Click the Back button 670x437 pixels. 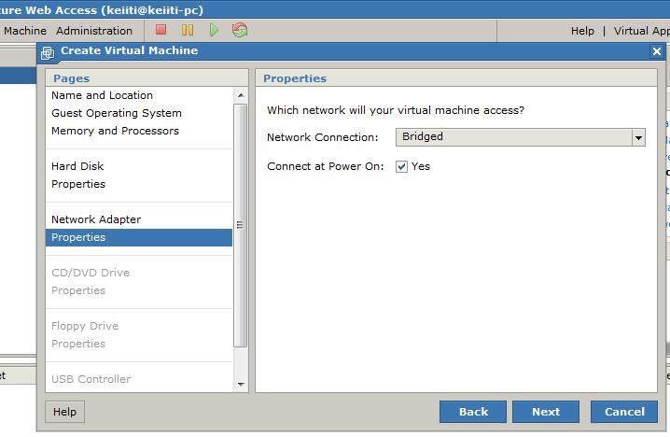[473, 412]
